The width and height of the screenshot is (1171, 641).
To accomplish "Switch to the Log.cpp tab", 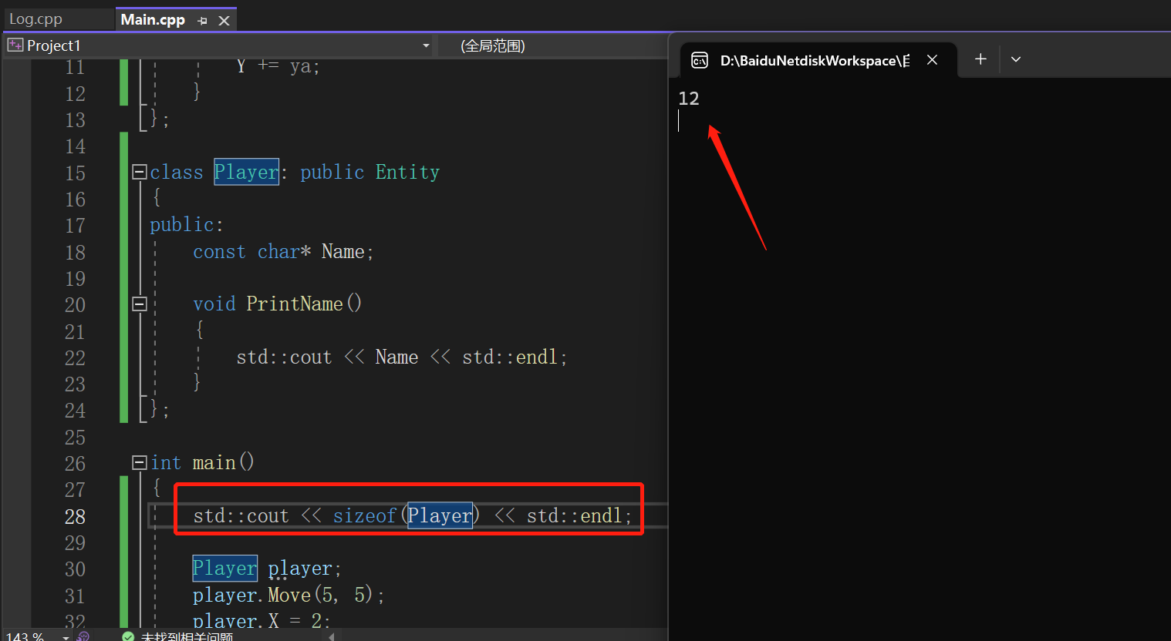I will click(36, 19).
